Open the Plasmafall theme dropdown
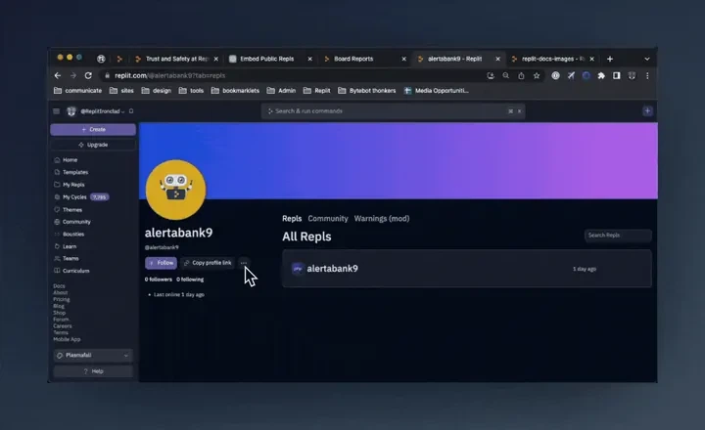Image resolution: width=705 pixels, height=430 pixels. 93,356
